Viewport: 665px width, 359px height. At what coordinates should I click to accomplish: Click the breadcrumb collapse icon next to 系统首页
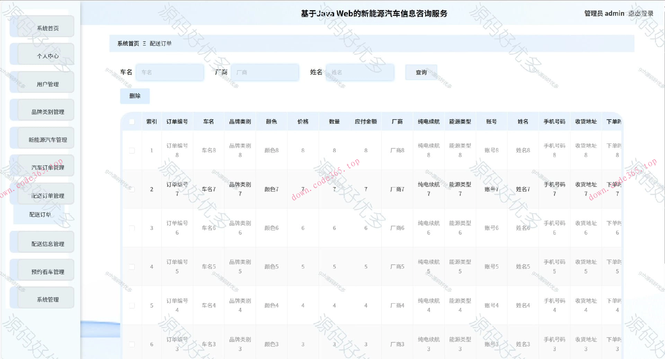click(144, 43)
